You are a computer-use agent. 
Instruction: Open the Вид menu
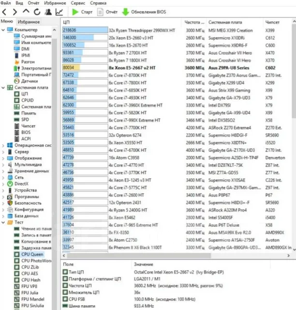(x=19, y=3)
